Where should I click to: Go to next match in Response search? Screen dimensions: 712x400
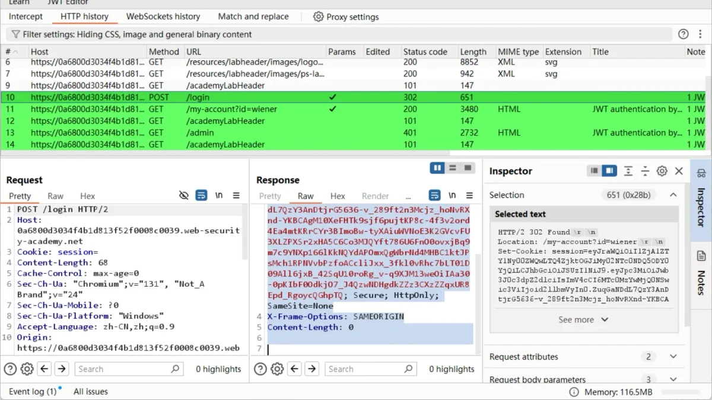coord(312,369)
